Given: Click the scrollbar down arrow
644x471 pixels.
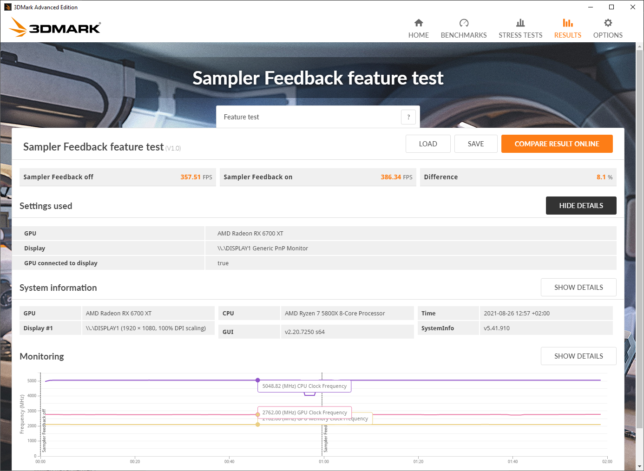Looking at the screenshot, I should (640, 466).
